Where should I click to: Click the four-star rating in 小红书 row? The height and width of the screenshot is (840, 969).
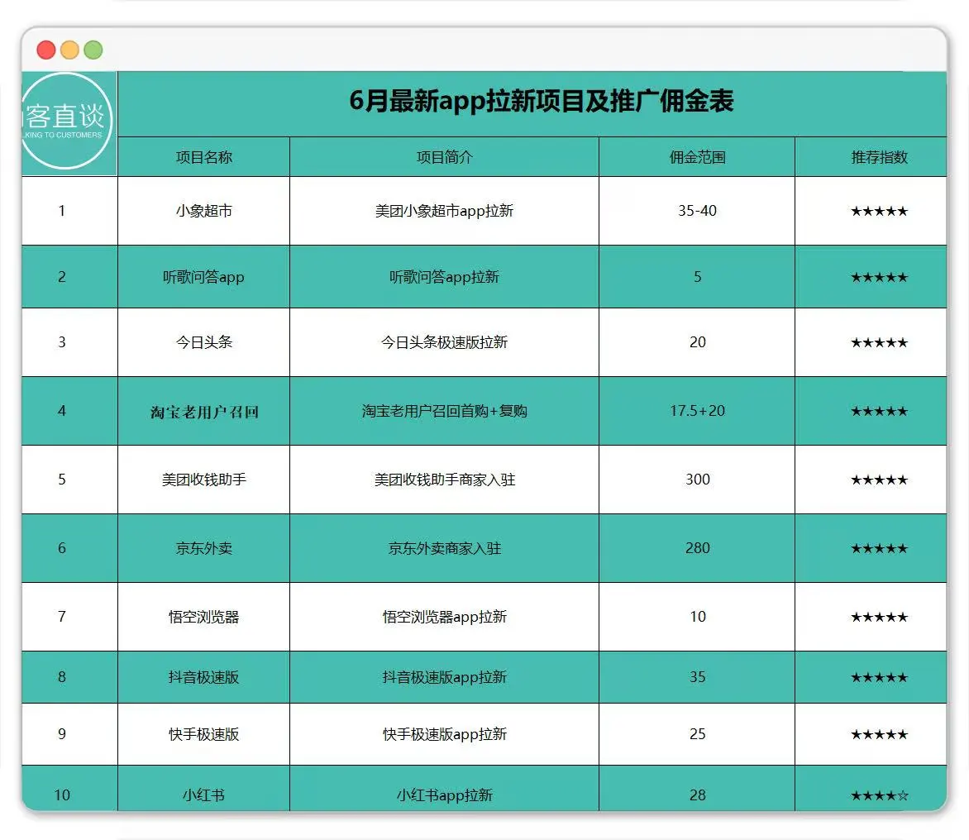pos(880,795)
